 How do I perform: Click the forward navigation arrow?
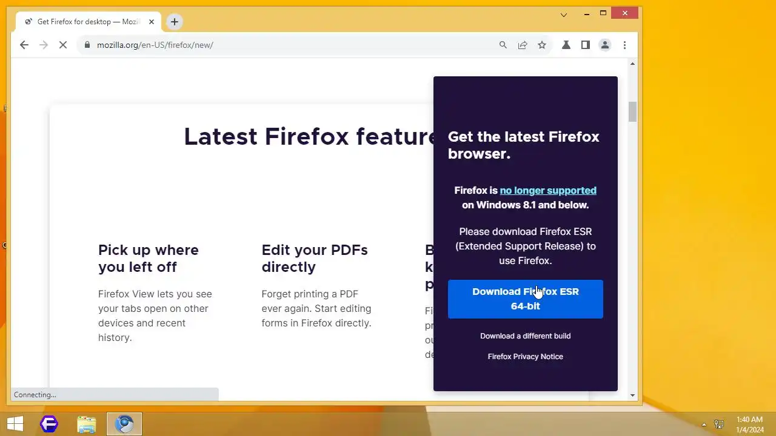[43, 45]
